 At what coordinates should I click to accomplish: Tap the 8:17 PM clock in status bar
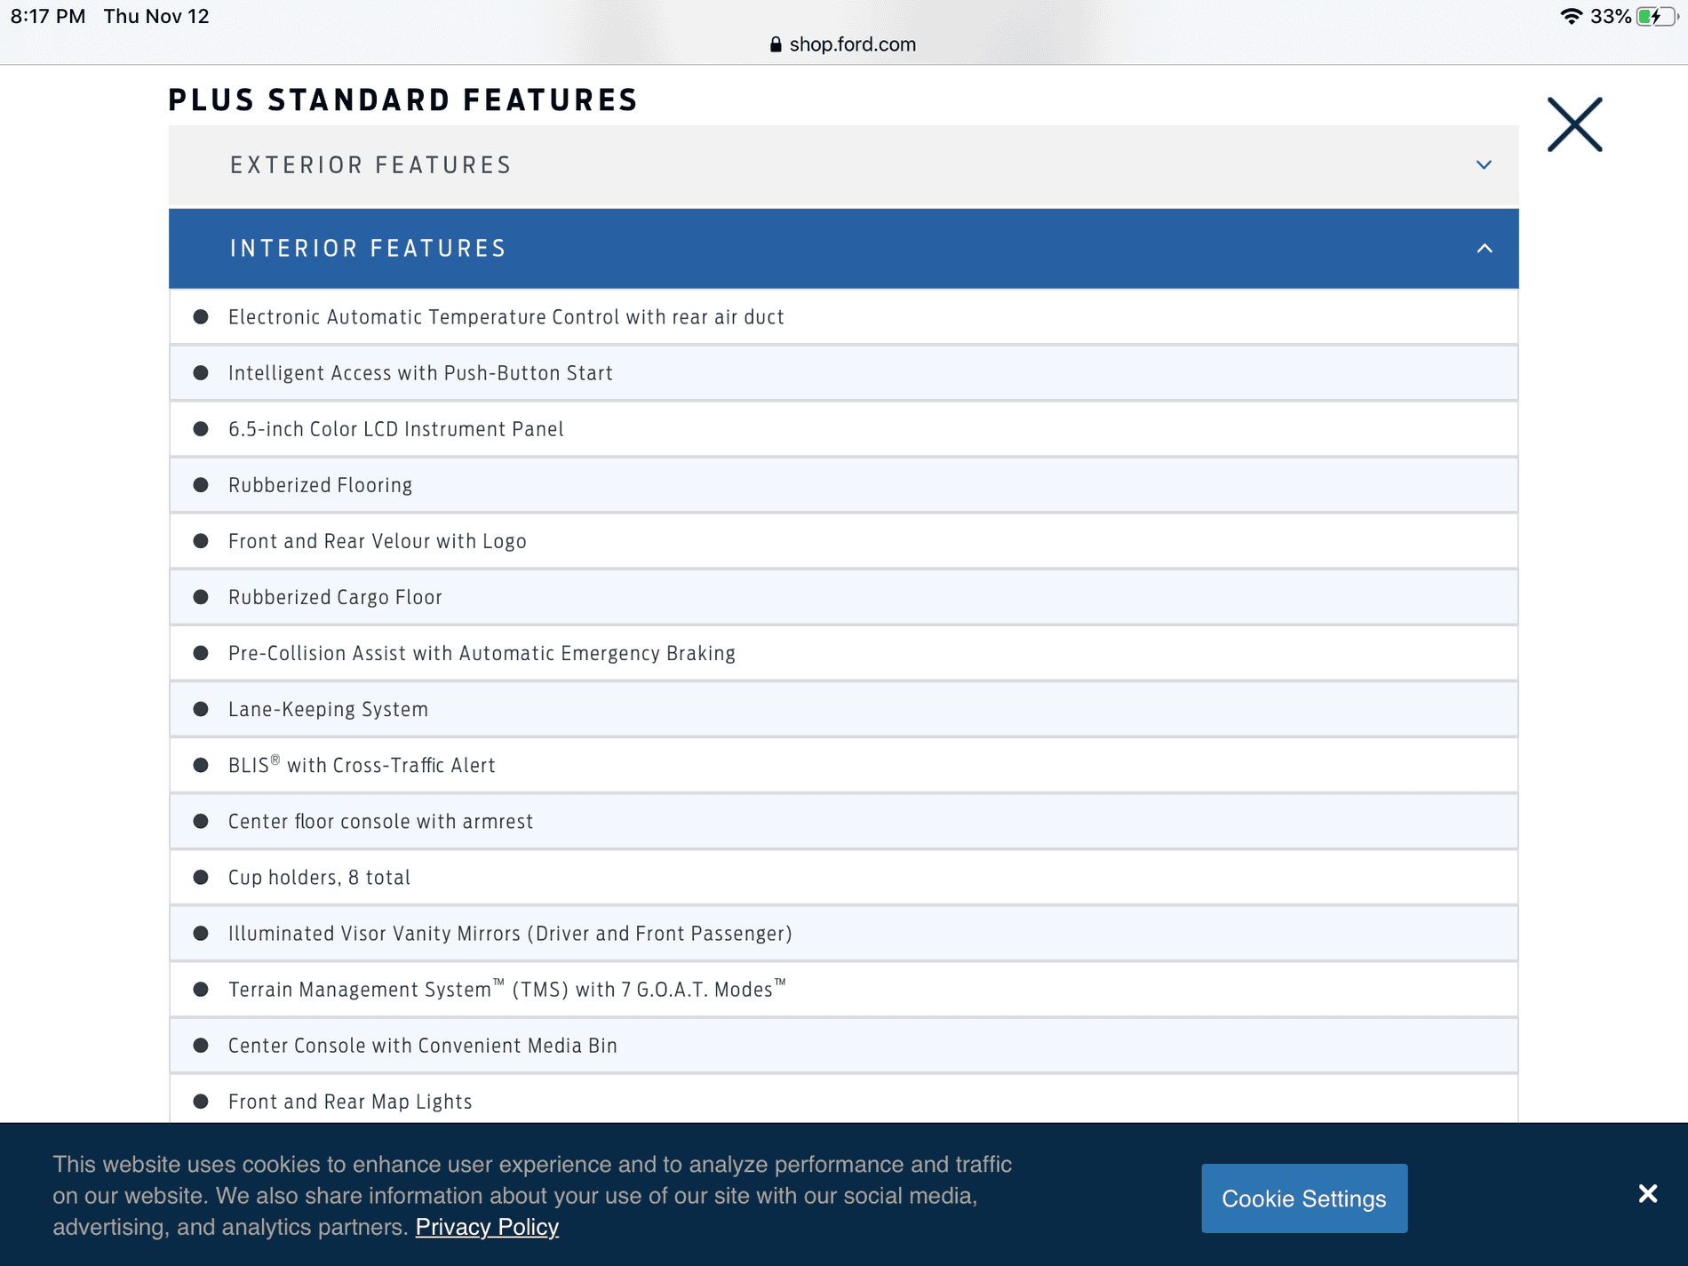48,16
